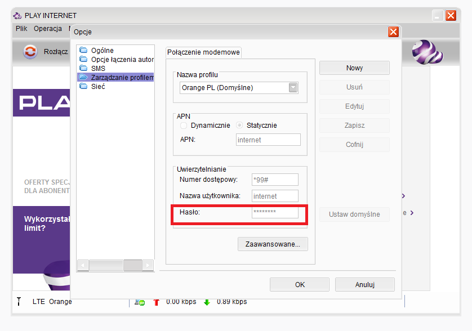Click the tree scrollbar left arrow
Viewport: 472px width, 331px height.
click(83, 265)
